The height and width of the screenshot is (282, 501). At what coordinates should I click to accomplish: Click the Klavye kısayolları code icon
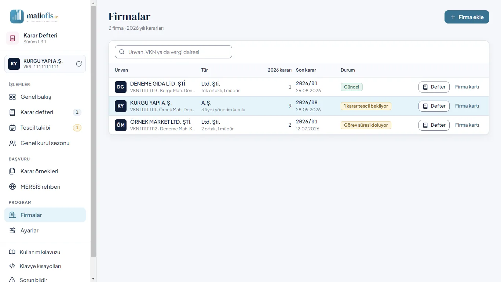coord(12,266)
